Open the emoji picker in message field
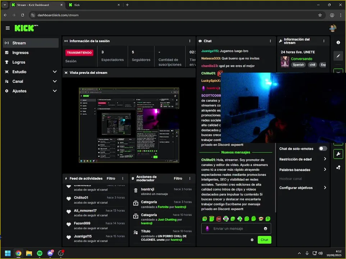This screenshot has height=259, width=346. tap(265, 228)
